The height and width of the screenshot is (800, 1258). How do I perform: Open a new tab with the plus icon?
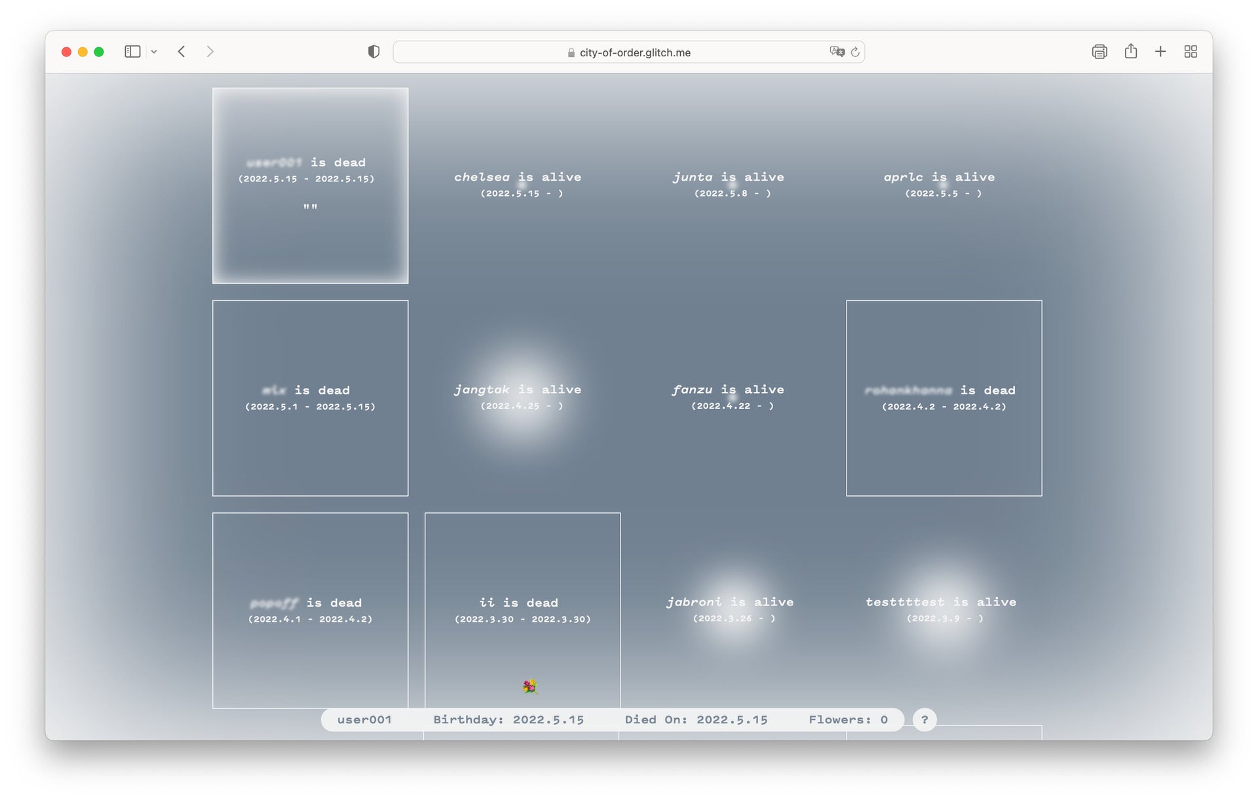(1160, 52)
